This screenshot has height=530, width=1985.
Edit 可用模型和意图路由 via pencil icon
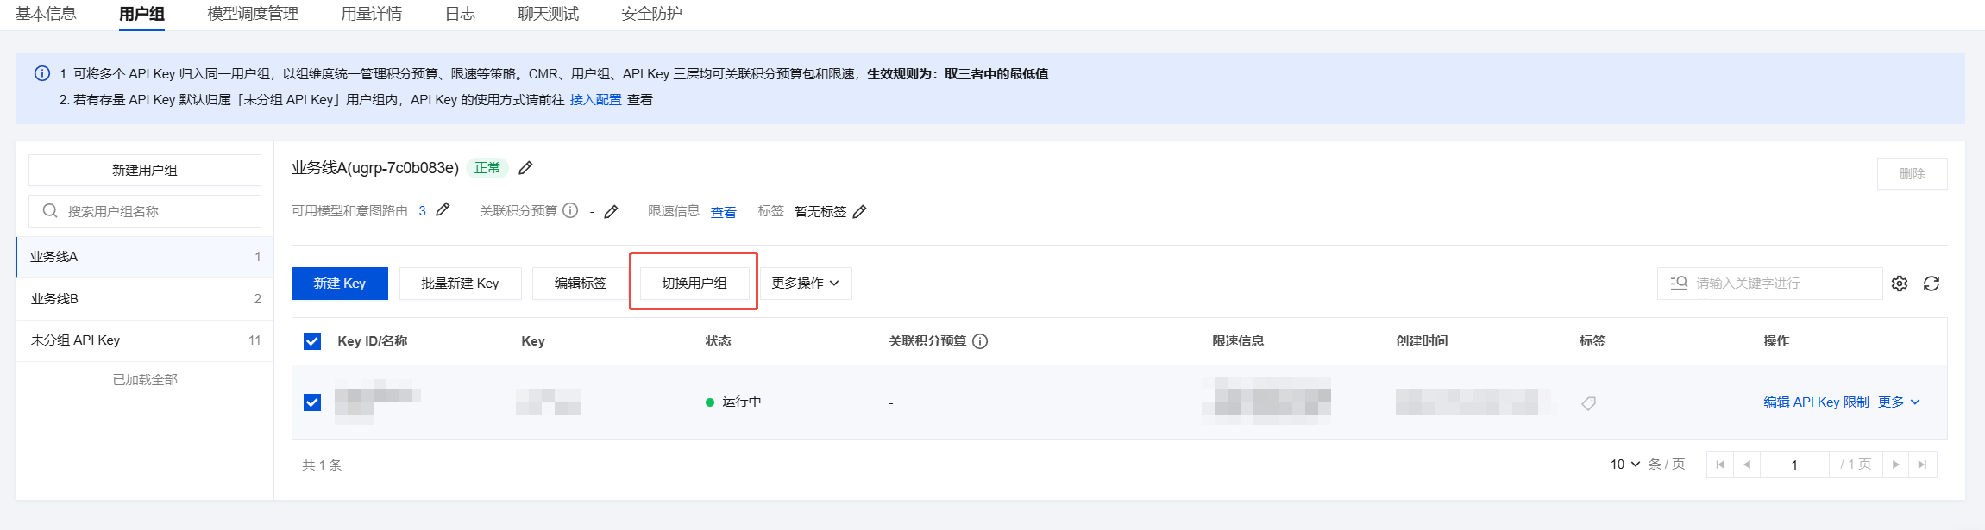pyautogui.click(x=443, y=209)
